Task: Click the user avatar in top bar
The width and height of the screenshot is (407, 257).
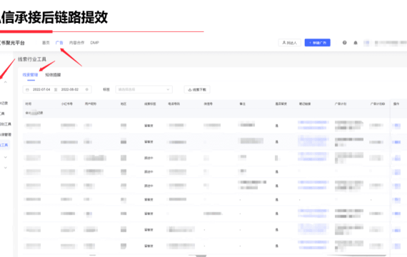Action: (x=366, y=43)
